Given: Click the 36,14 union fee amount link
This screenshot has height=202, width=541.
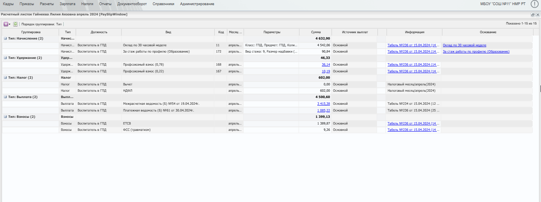Looking at the screenshot, I should tap(326, 64).
